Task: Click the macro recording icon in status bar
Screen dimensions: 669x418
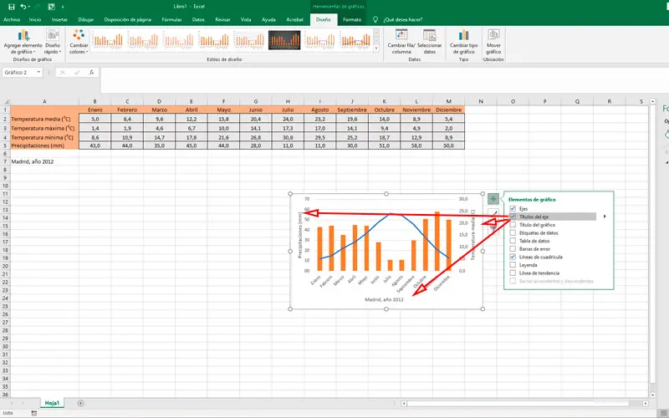Action: click(34, 413)
